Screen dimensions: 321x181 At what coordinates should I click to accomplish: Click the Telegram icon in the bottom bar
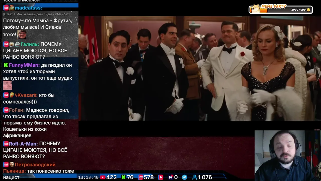pos(184,177)
